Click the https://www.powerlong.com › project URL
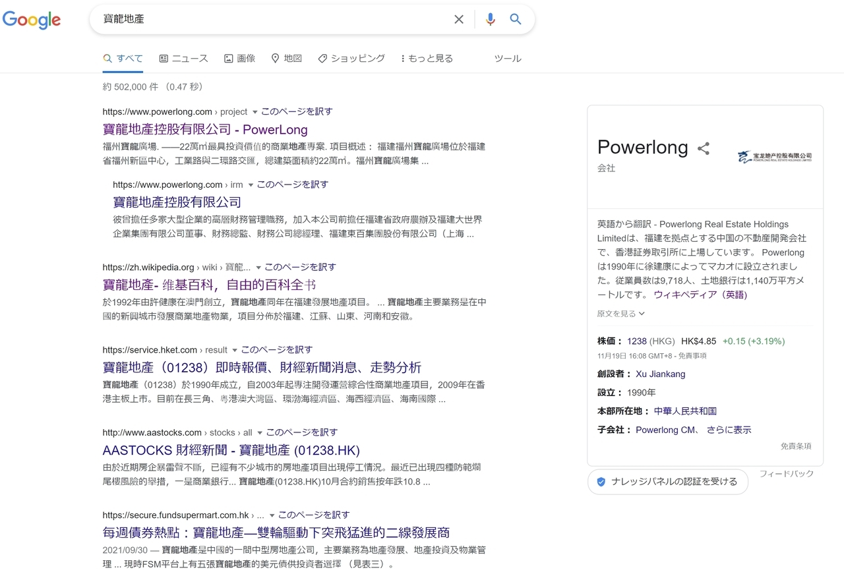This screenshot has height=578, width=844. (175, 112)
